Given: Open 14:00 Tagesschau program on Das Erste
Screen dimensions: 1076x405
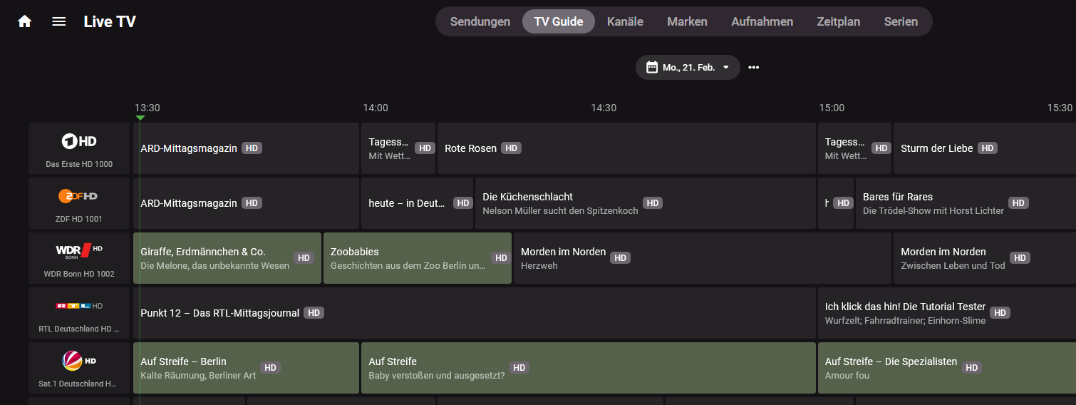Looking at the screenshot, I should click(398, 148).
